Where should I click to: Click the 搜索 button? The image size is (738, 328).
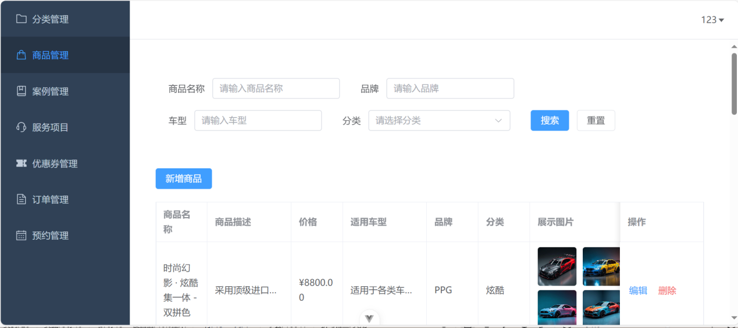pyautogui.click(x=550, y=121)
